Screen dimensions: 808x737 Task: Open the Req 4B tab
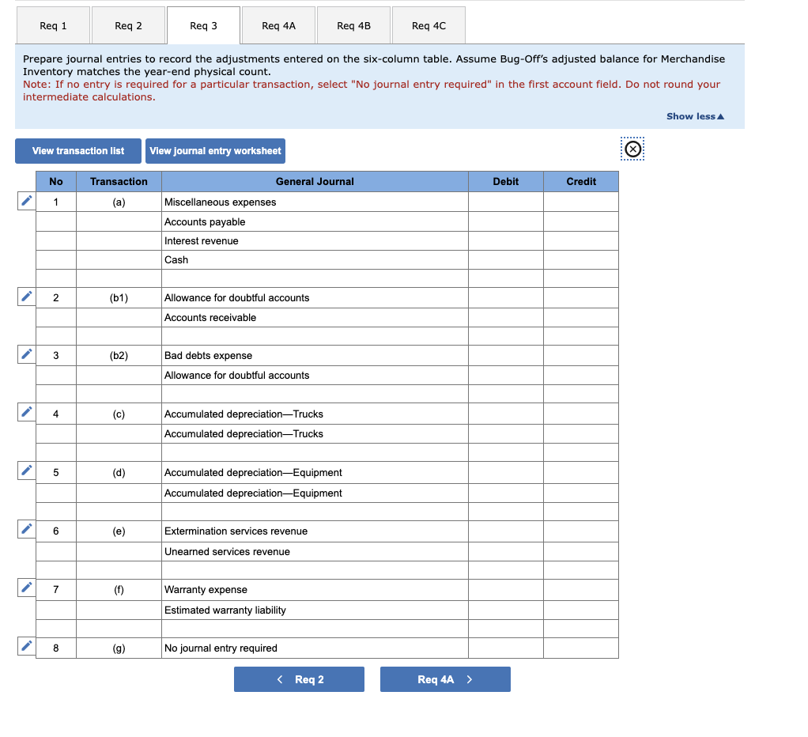pyautogui.click(x=353, y=25)
